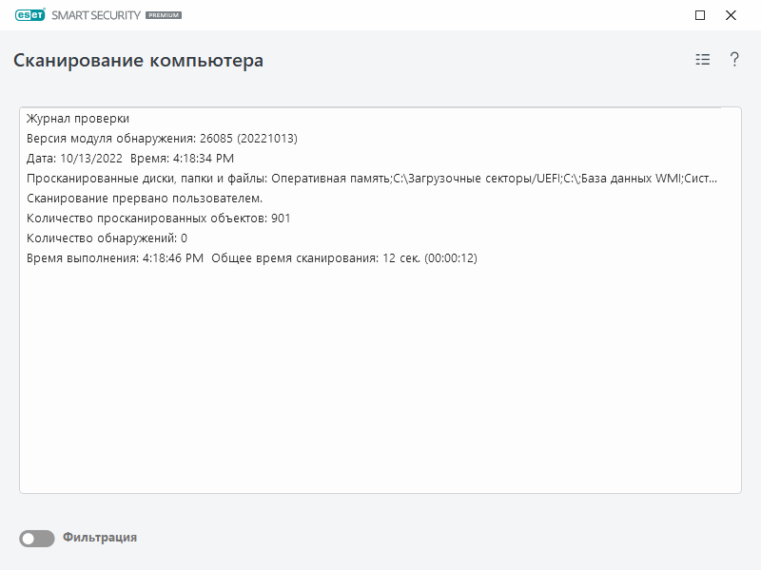Click the help question mark icon
The height and width of the screenshot is (570, 761).
[732, 59]
